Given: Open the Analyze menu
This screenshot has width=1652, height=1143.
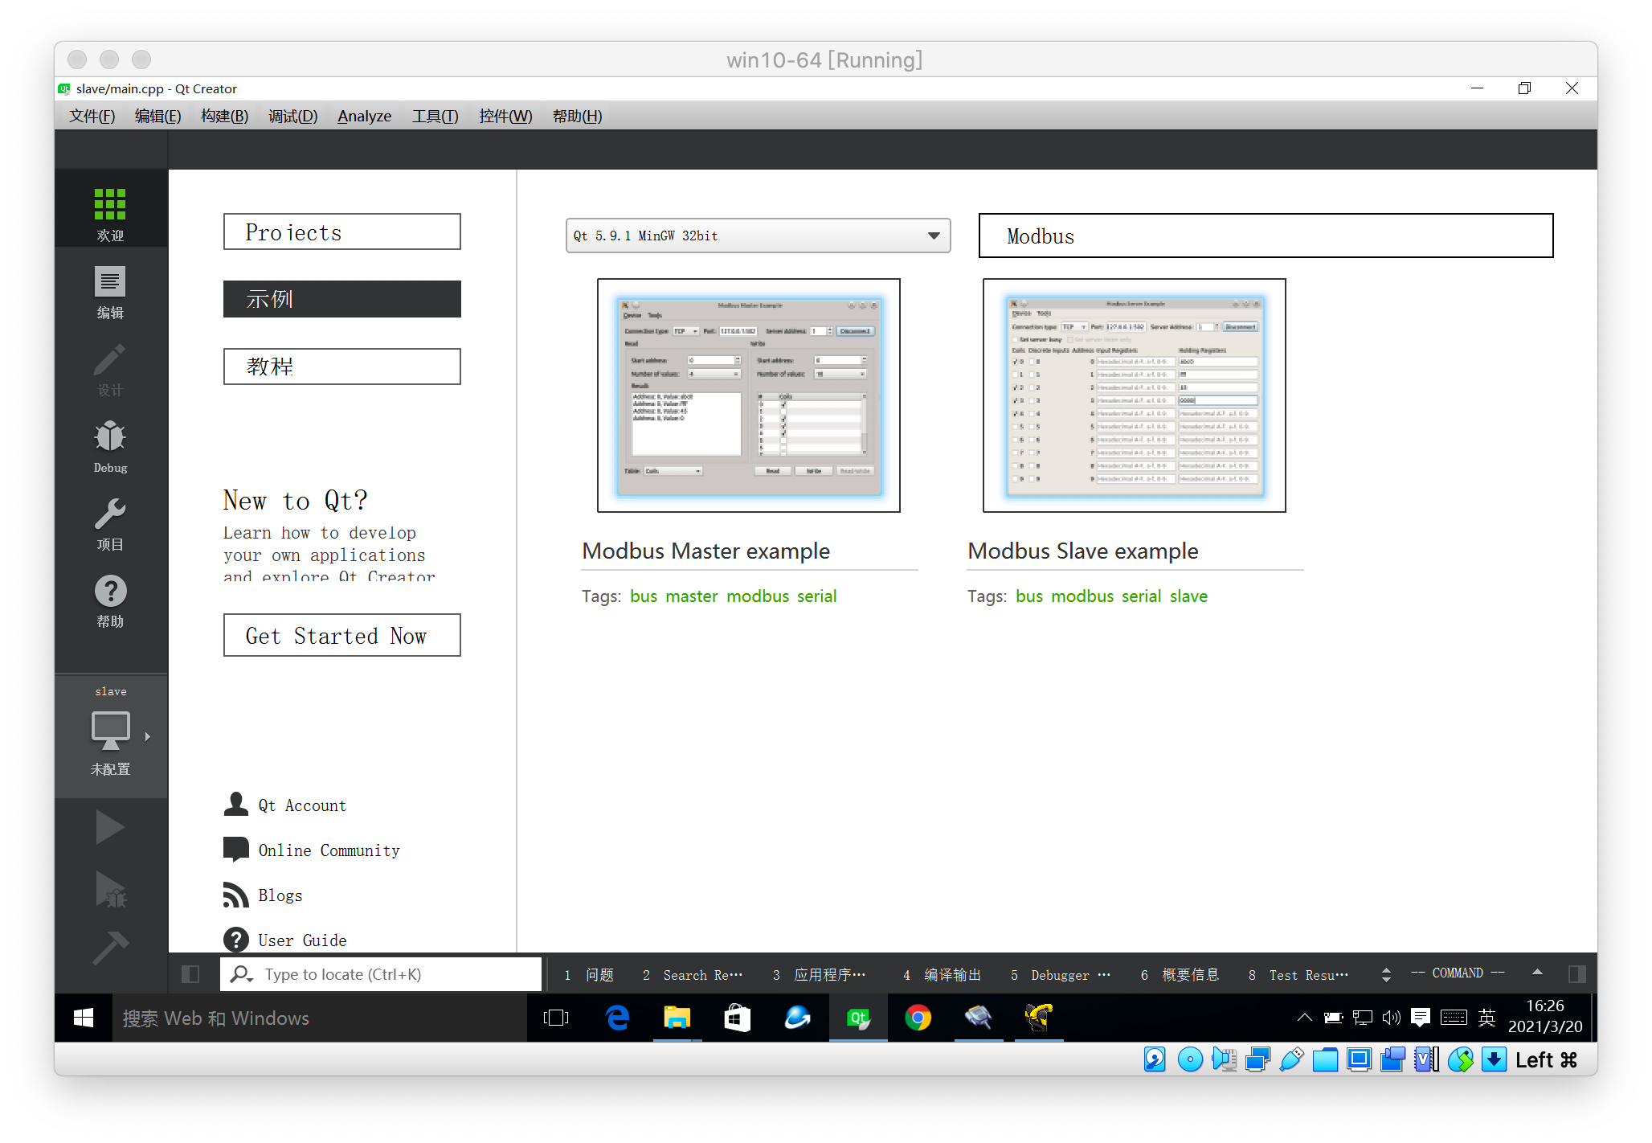Looking at the screenshot, I should (364, 116).
